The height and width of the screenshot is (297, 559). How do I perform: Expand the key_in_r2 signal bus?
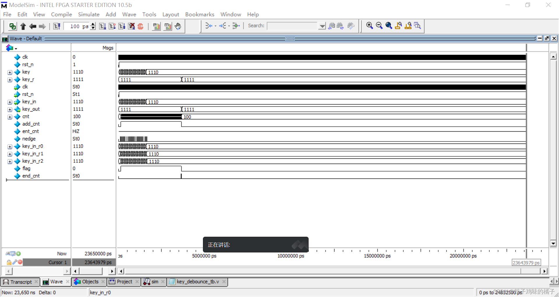[x=10, y=161]
